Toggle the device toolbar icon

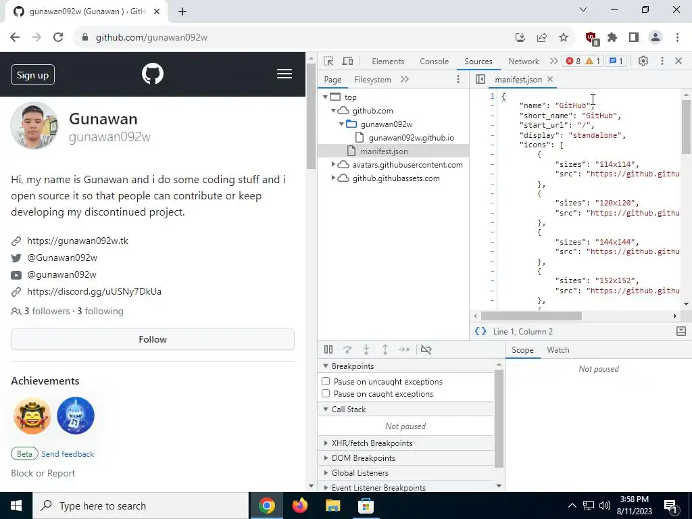[348, 61]
